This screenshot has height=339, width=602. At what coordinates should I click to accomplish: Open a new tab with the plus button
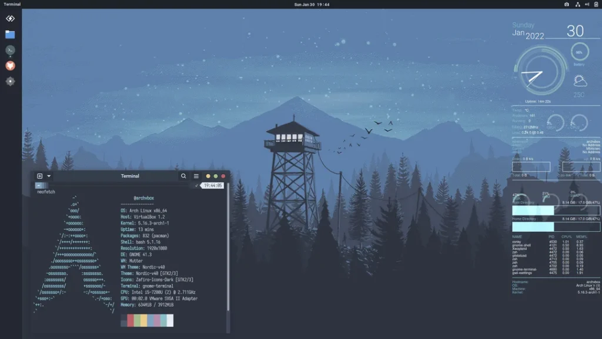coord(39,176)
